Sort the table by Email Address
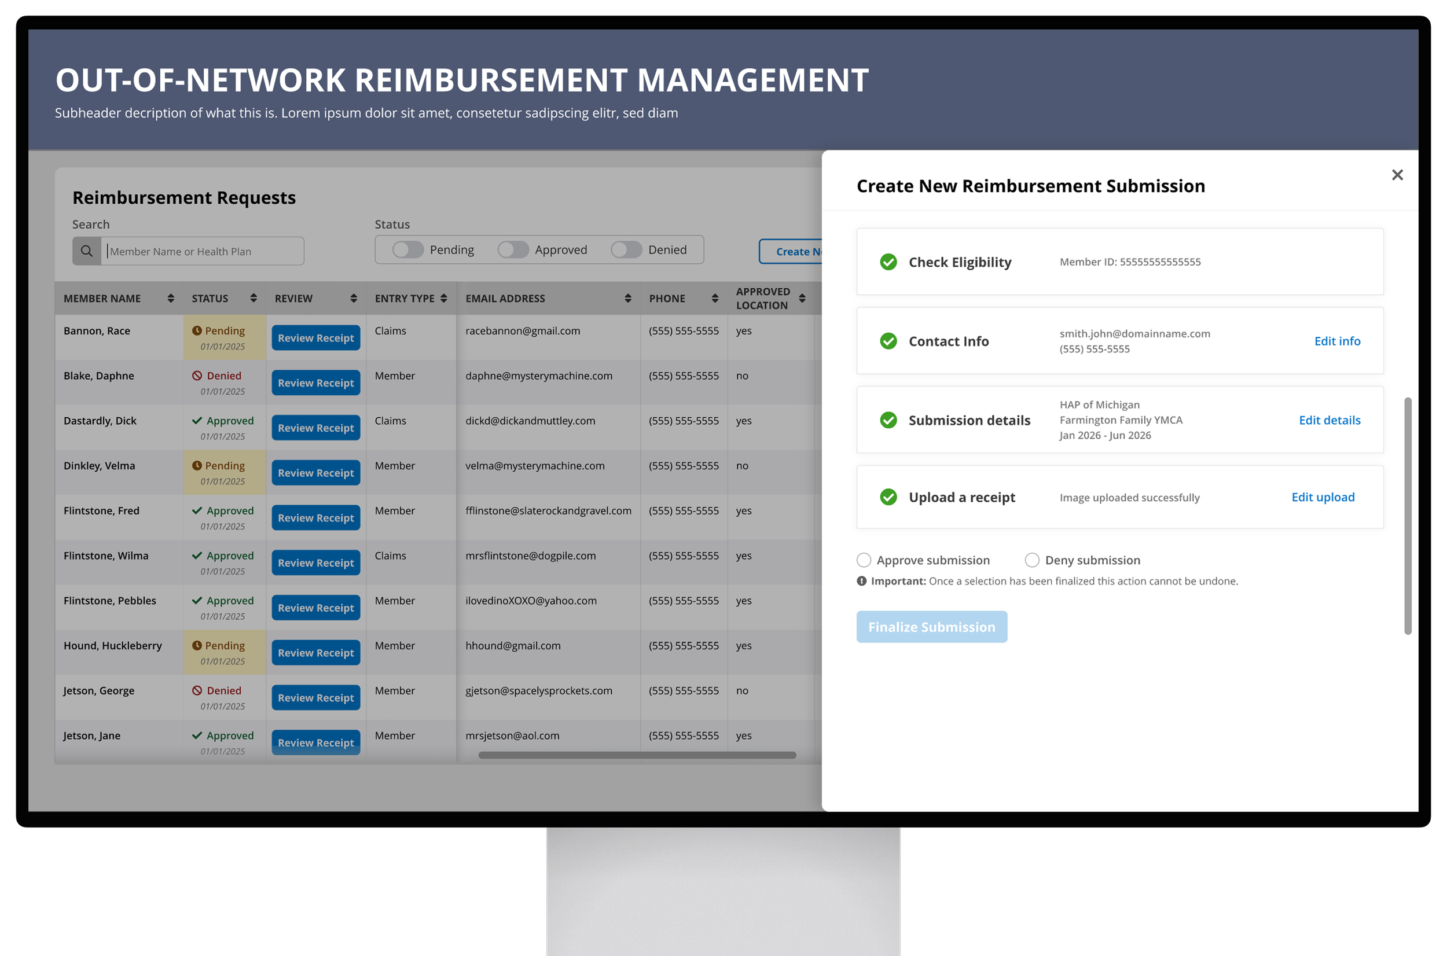The height and width of the screenshot is (956, 1447). coord(628,298)
